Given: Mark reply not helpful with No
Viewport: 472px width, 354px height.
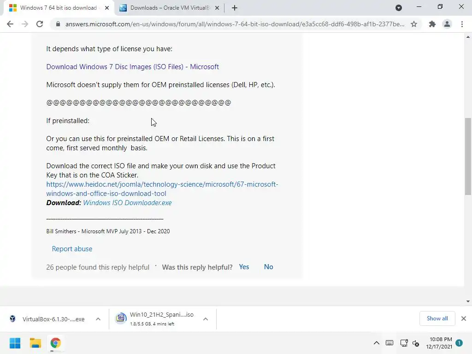Looking at the screenshot, I should [269, 267].
